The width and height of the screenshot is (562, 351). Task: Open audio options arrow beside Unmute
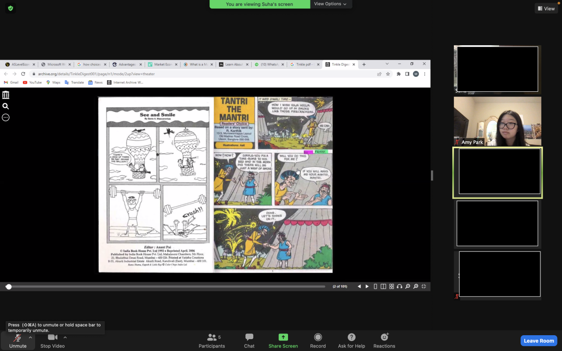point(30,337)
